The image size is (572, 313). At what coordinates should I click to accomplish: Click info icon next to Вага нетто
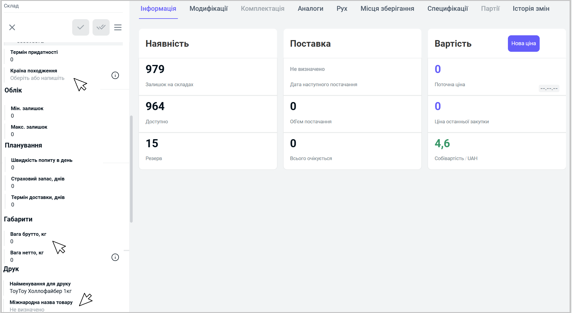(x=115, y=257)
